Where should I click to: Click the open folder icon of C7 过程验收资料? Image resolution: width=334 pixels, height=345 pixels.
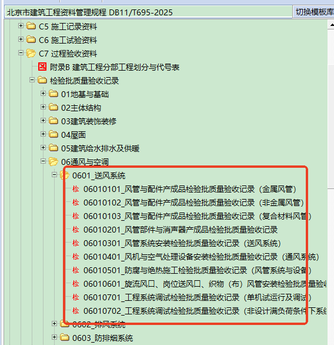[x=31, y=53]
